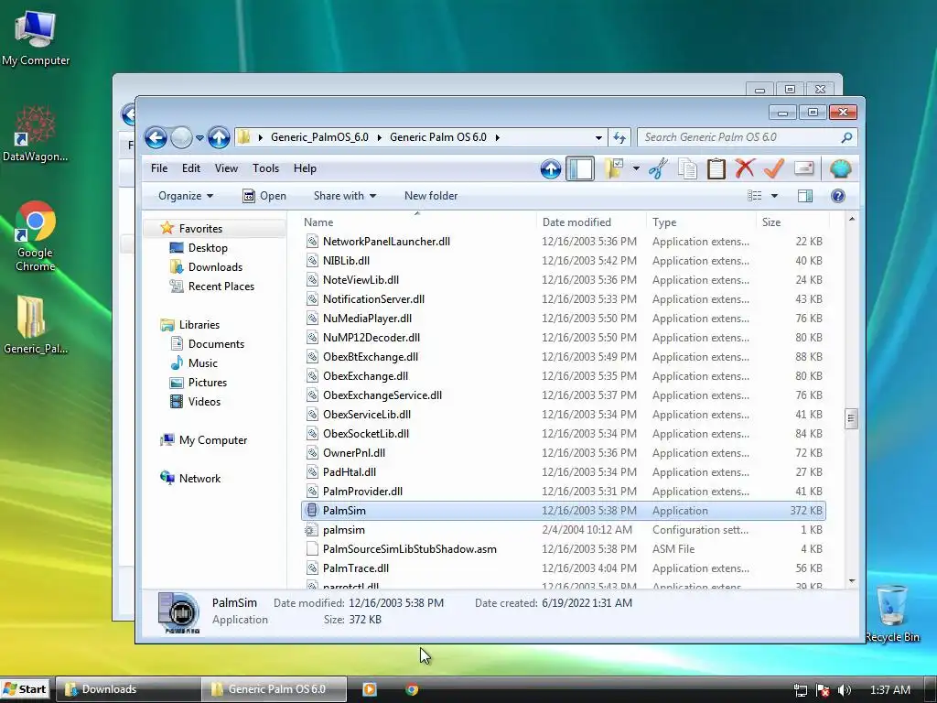This screenshot has width=937, height=703.
Task: Select PalmSourceSimLibStubShadow.asm file
Action: [564, 549]
